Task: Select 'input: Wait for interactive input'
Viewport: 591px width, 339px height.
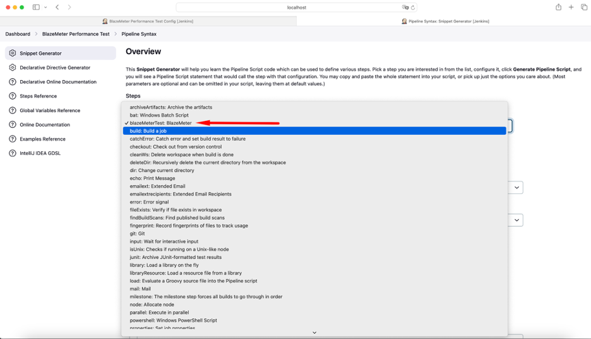Action: click(x=314, y=241)
